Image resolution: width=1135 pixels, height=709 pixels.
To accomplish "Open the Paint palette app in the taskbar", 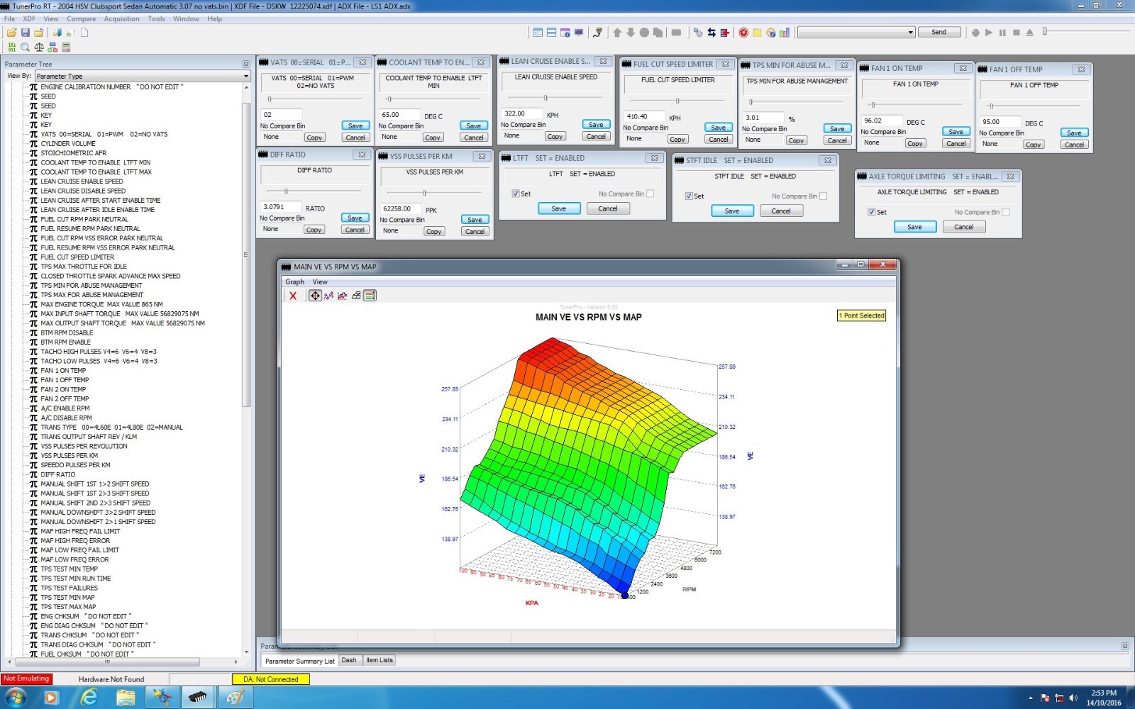I will coord(235,698).
